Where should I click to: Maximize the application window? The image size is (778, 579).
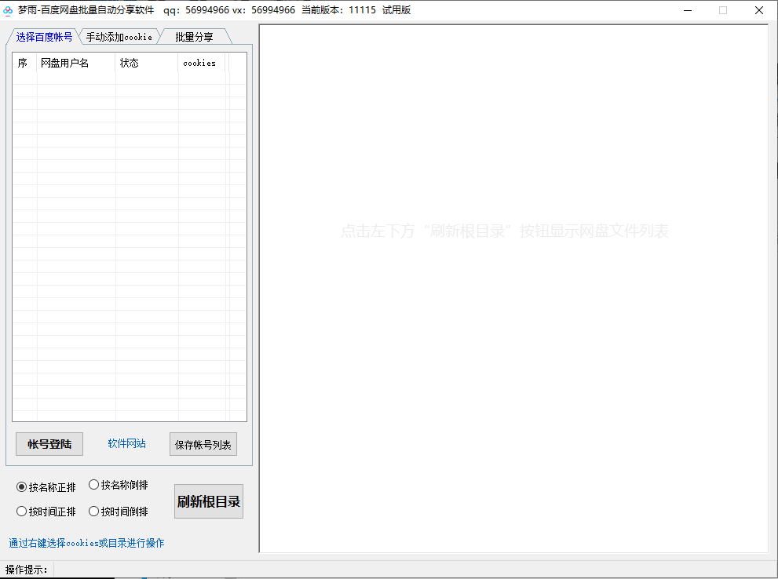click(x=723, y=10)
